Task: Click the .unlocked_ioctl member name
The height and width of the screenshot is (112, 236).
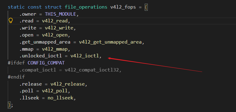Action: [x=40, y=56]
